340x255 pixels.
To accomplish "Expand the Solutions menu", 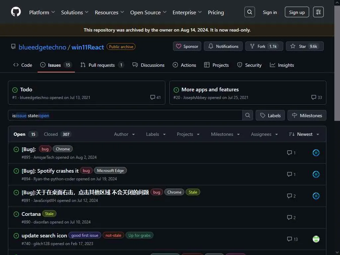I will point(75,12).
